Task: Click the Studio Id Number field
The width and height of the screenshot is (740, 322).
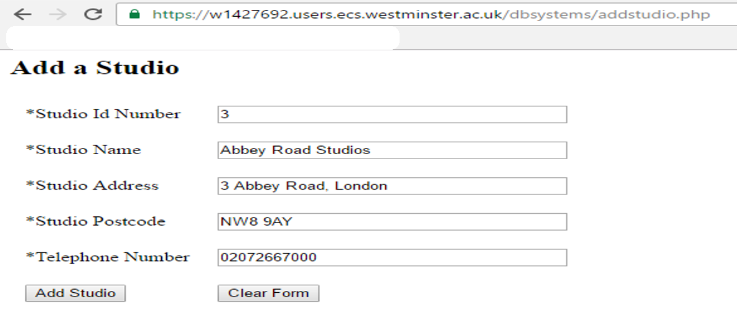Action: click(x=392, y=114)
